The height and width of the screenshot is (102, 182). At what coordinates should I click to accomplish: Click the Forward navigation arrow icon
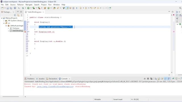tap(104, 8)
